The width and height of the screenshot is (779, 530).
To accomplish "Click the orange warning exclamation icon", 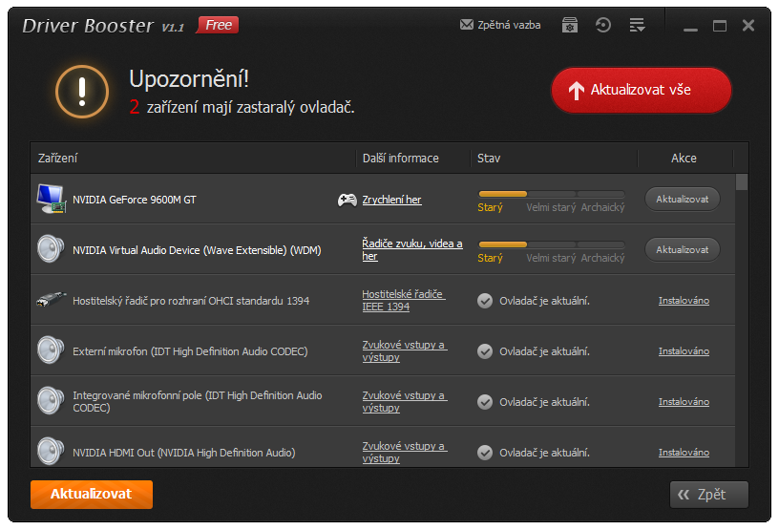I will point(82,92).
